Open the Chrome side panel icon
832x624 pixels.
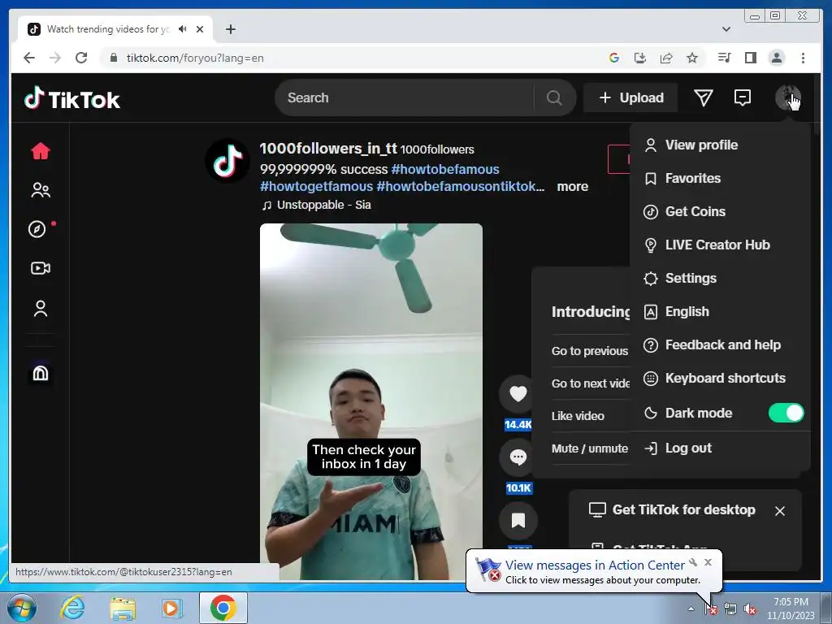click(750, 58)
